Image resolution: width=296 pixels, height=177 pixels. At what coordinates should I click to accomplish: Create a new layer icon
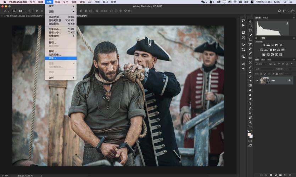285,175
